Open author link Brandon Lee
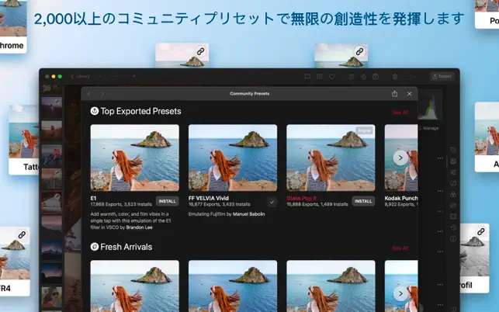 click(139, 227)
